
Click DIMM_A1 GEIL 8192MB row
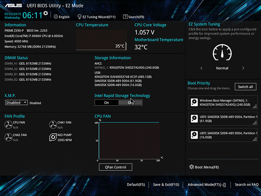28,63
